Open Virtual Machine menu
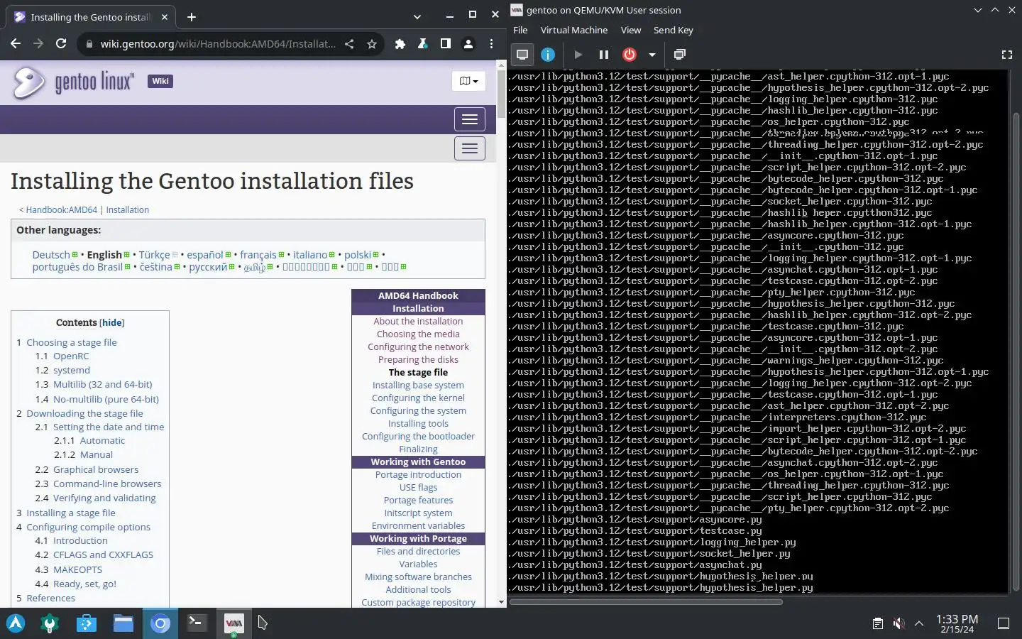Screen dimensions: 1022x639 coord(574,30)
